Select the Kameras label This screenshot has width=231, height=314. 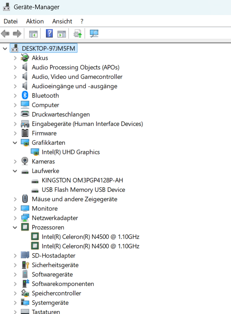pyautogui.click(x=43, y=161)
